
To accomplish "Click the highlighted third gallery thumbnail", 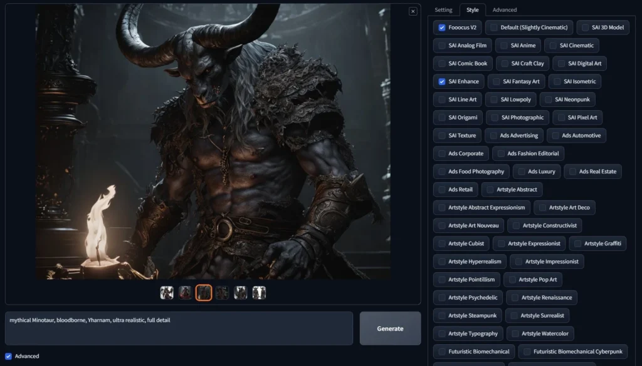I will (x=204, y=293).
